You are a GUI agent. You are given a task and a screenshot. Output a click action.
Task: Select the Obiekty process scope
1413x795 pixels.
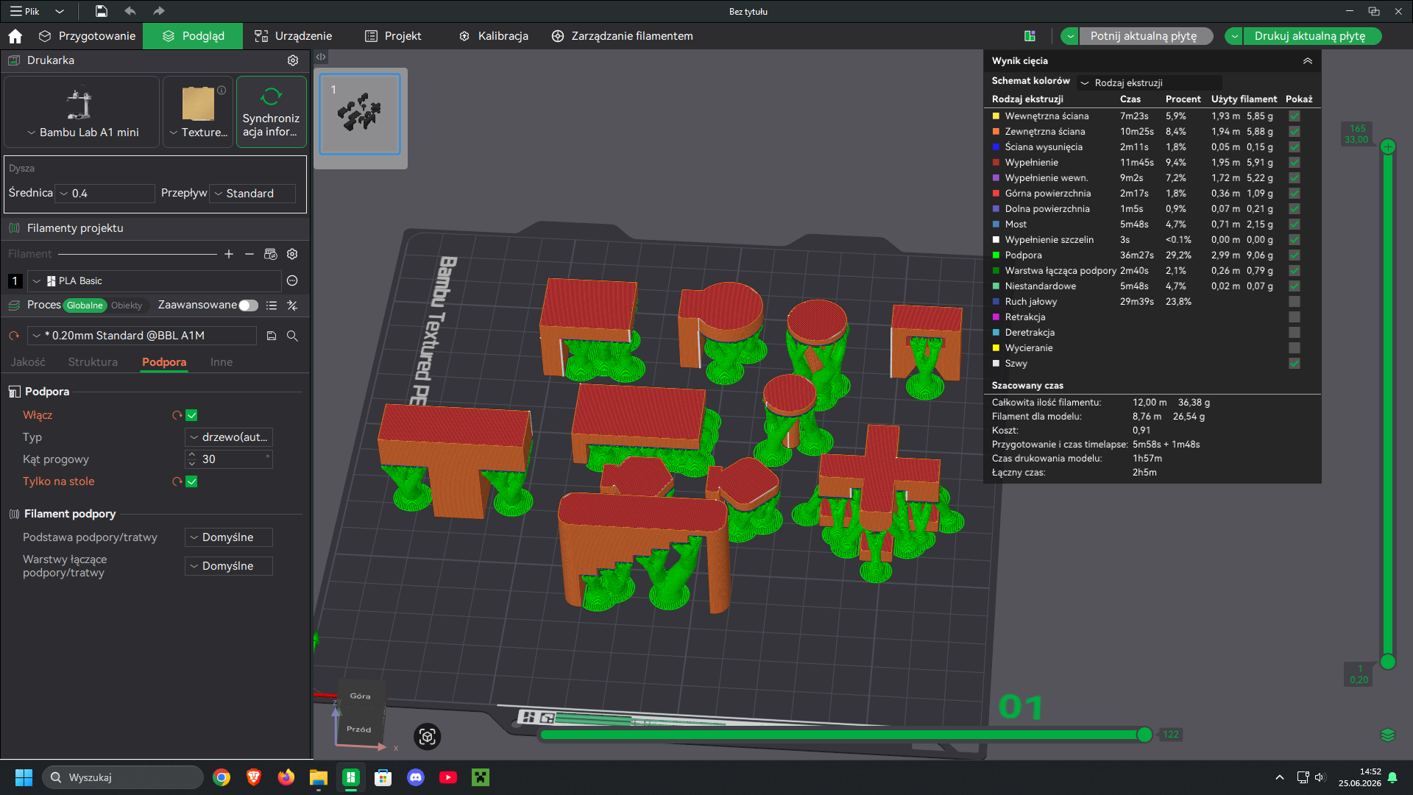click(x=127, y=305)
